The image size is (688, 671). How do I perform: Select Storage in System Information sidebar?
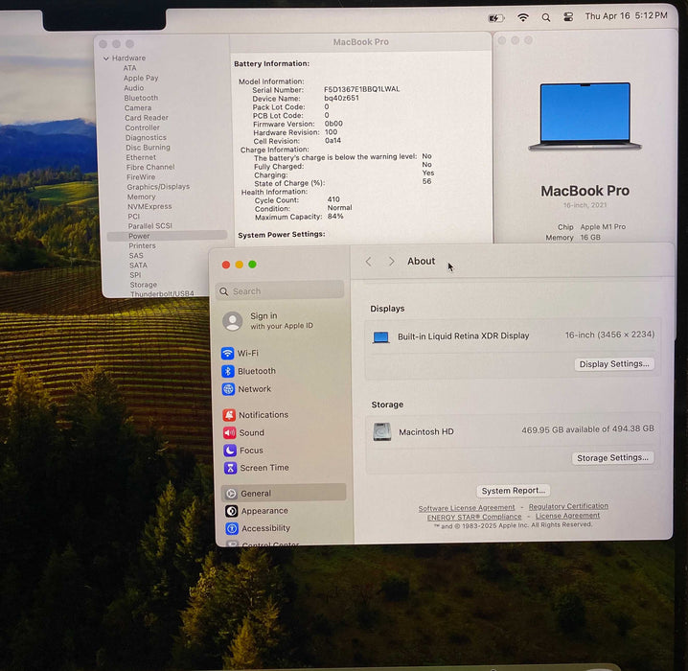(144, 285)
